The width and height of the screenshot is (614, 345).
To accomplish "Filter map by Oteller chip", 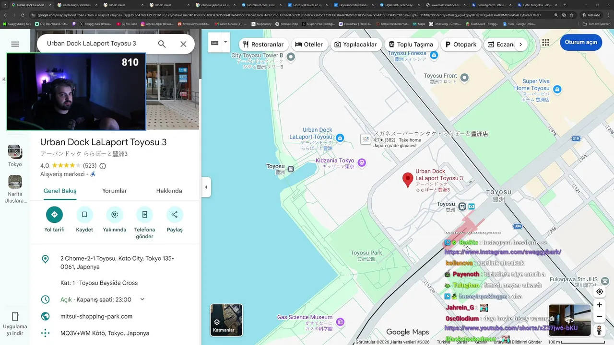I will point(309,44).
